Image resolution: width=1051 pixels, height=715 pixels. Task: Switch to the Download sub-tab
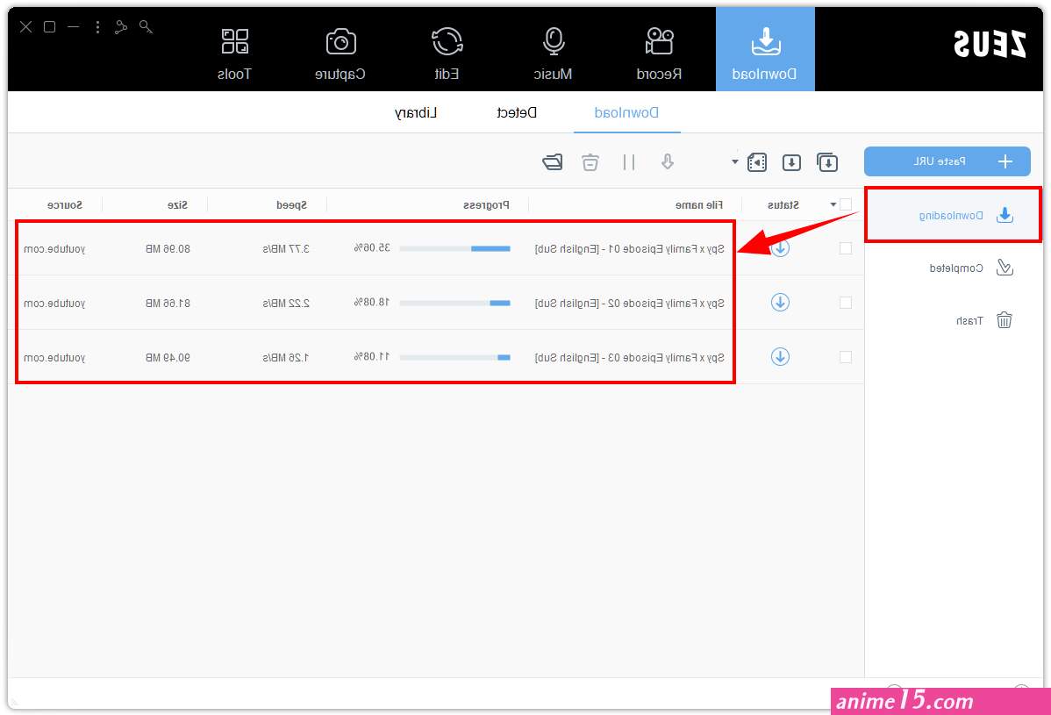(x=626, y=112)
